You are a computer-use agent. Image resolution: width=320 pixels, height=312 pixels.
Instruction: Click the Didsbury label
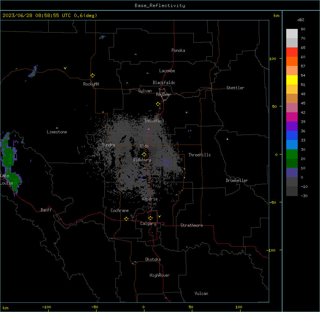pos(142,160)
